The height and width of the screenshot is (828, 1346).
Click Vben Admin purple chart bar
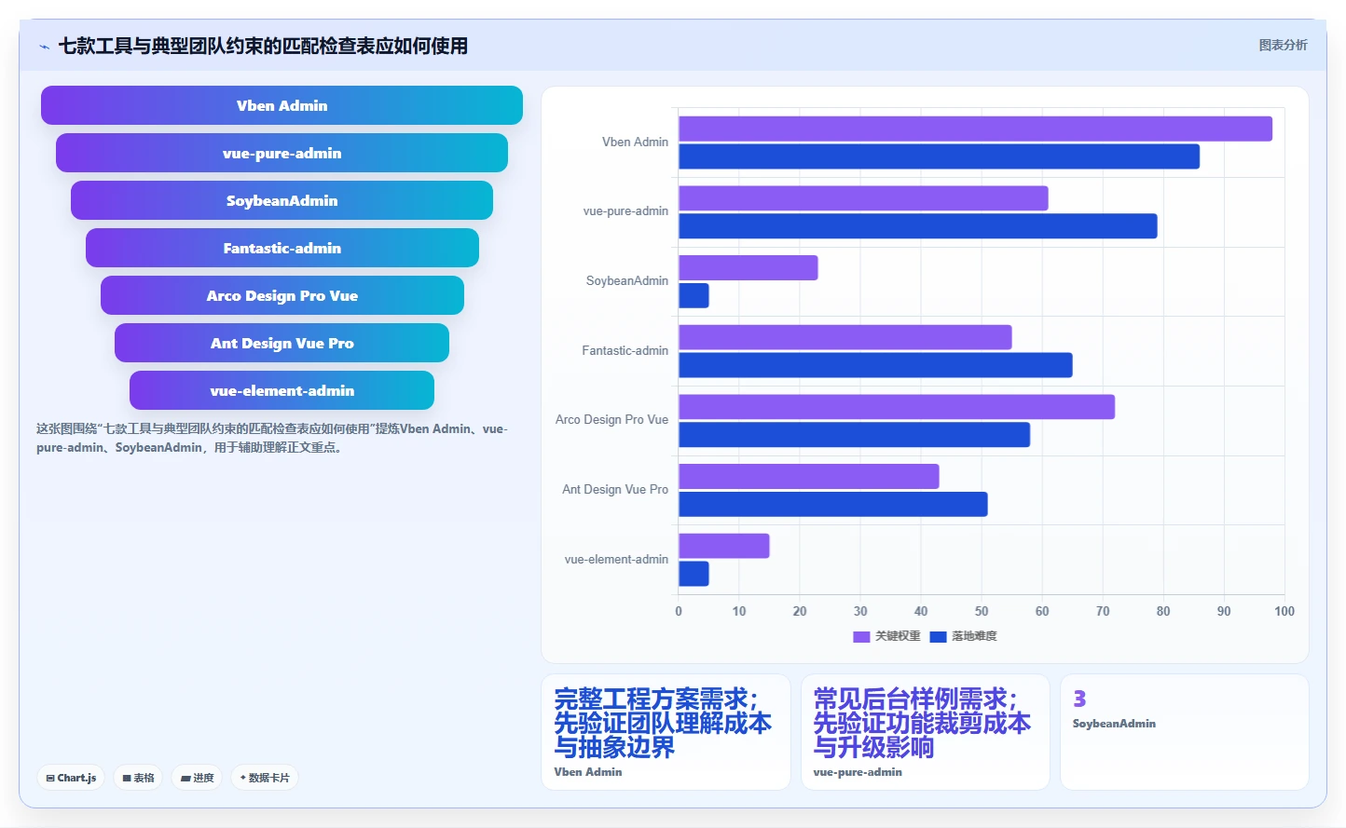click(975, 129)
